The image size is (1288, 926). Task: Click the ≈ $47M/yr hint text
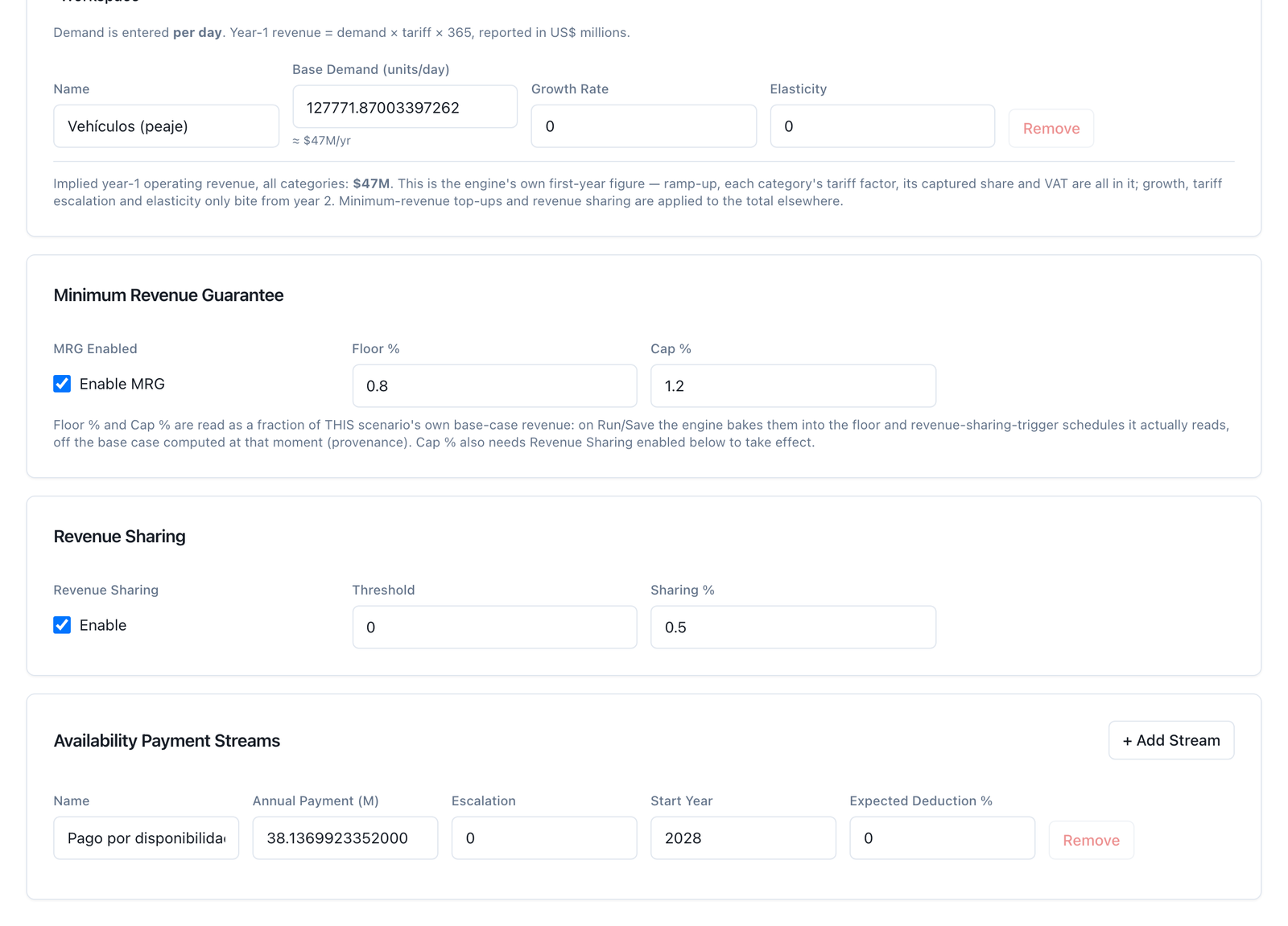point(321,141)
